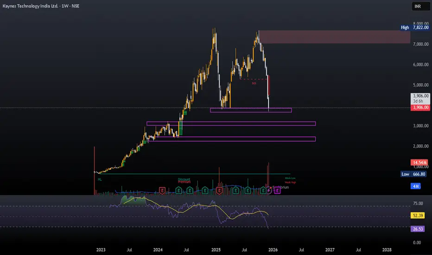Viewport: 432px width, 255px height.
Task: Click the 2024 time axis label
Action: click(158, 250)
